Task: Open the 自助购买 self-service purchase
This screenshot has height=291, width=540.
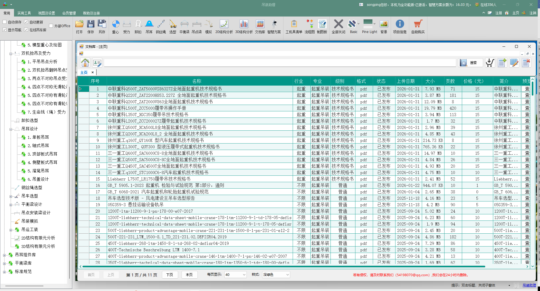Action: coord(418,27)
